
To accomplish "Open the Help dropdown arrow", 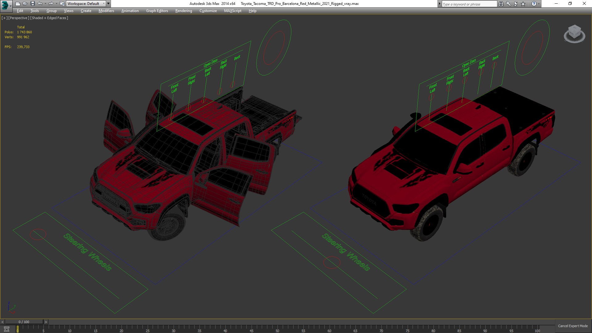I will [x=539, y=4].
